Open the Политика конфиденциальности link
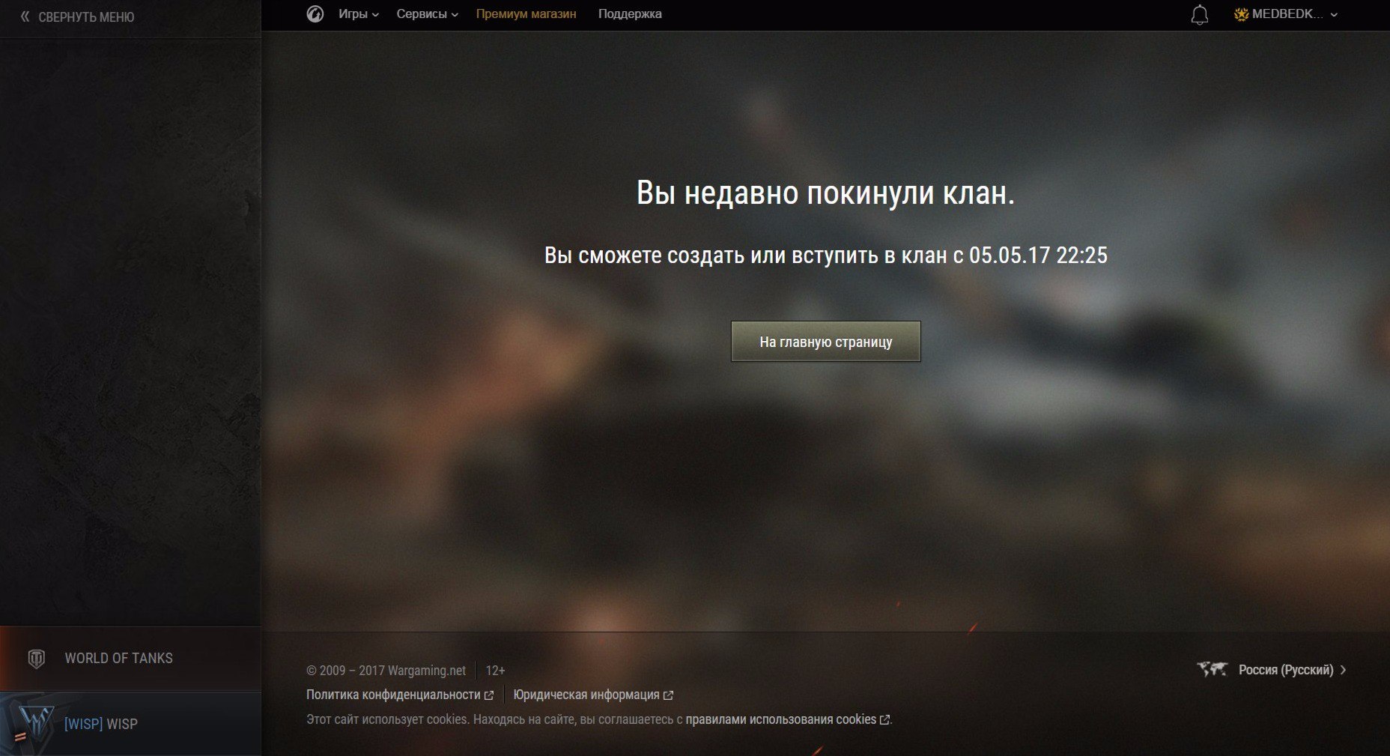Screen dimensions: 1390x756 (x=393, y=695)
